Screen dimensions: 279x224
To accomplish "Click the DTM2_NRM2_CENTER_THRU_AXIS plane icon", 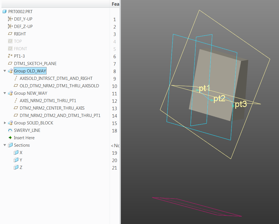I will point(16,108).
